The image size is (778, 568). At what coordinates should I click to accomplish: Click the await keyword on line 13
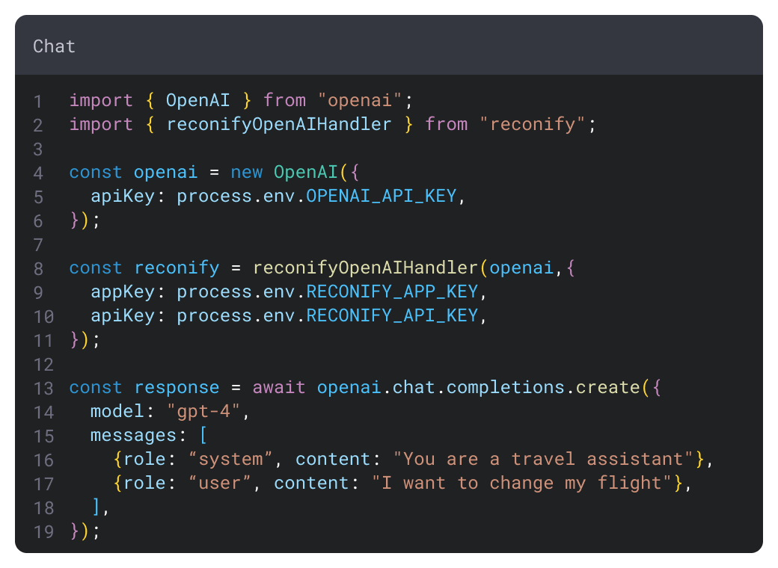pos(279,387)
